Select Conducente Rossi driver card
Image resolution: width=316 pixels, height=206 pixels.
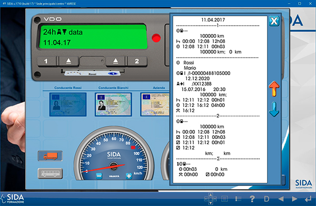click(x=68, y=104)
